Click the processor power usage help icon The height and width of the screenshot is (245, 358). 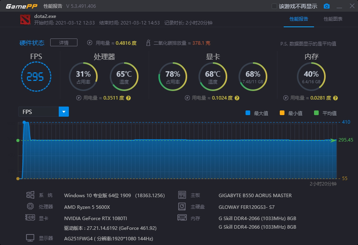coord(128,98)
